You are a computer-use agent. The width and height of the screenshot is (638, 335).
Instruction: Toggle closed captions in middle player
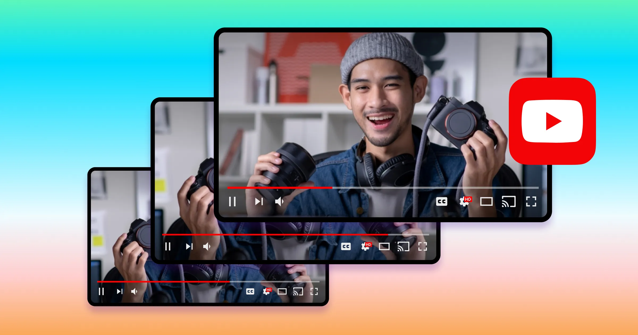pos(346,246)
